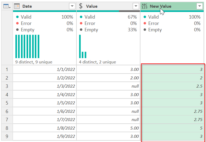Click the null Value cell in row 6
This screenshot has width=206, height=142.
point(108,111)
